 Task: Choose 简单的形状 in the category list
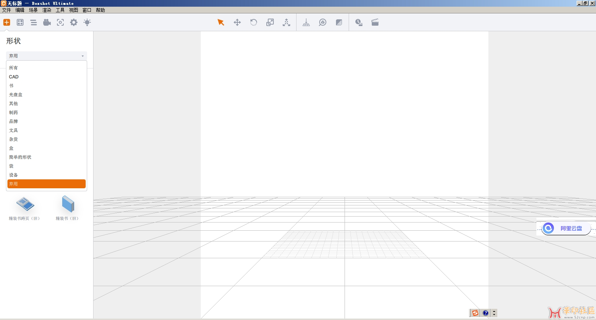tap(47, 157)
